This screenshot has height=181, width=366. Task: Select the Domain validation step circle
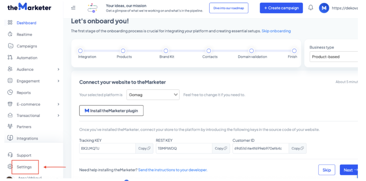pyautogui.click(x=252, y=51)
